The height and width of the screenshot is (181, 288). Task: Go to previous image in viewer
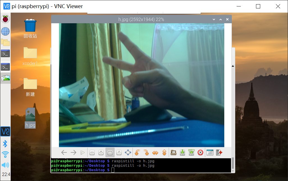64,152
